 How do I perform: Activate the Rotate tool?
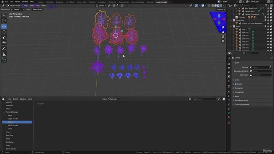pos(4,32)
